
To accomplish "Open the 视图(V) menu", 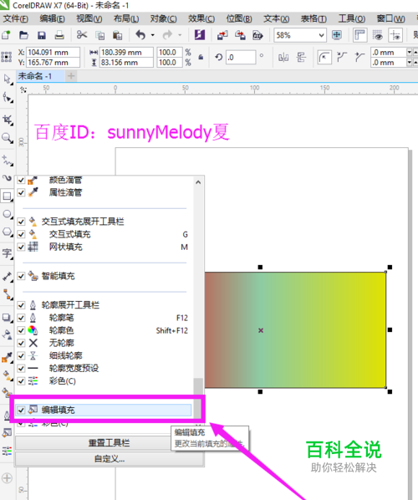I will [x=89, y=19].
